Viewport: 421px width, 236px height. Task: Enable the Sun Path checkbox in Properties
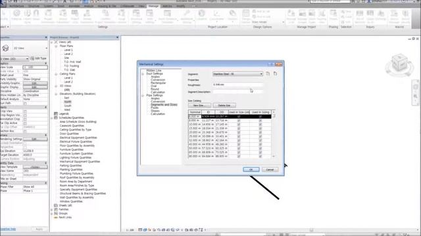[x=25, y=104]
